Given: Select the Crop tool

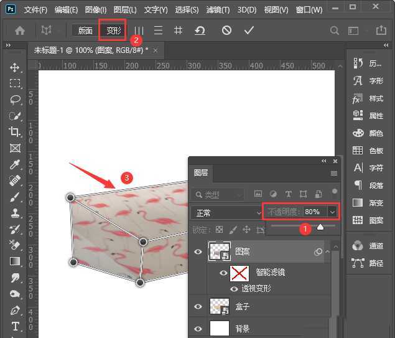Looking at the screenshot, I should 15,132.
